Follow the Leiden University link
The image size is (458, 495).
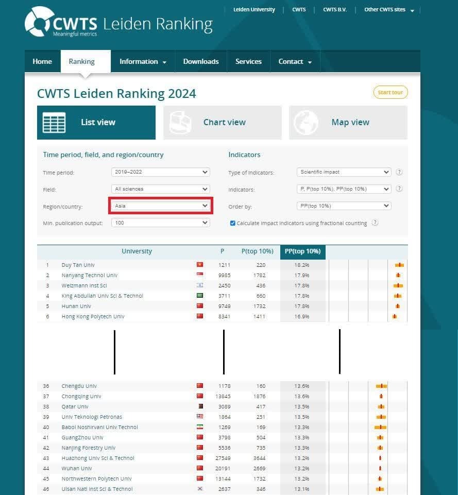click(254, 10)
